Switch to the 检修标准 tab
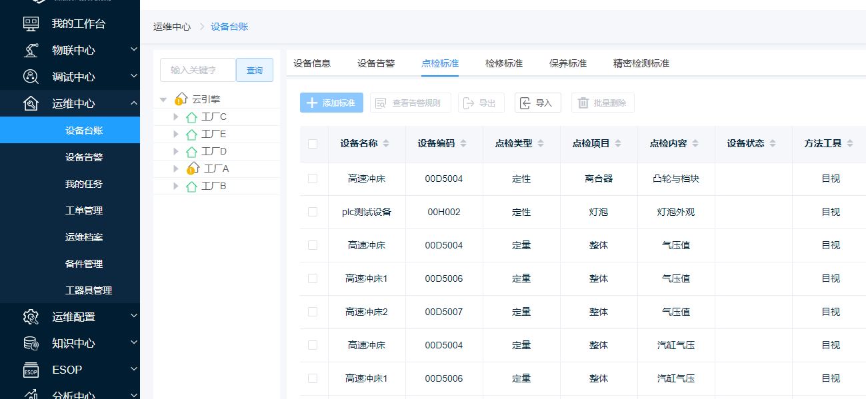866x399 pixels. click(x=504, y=63)
